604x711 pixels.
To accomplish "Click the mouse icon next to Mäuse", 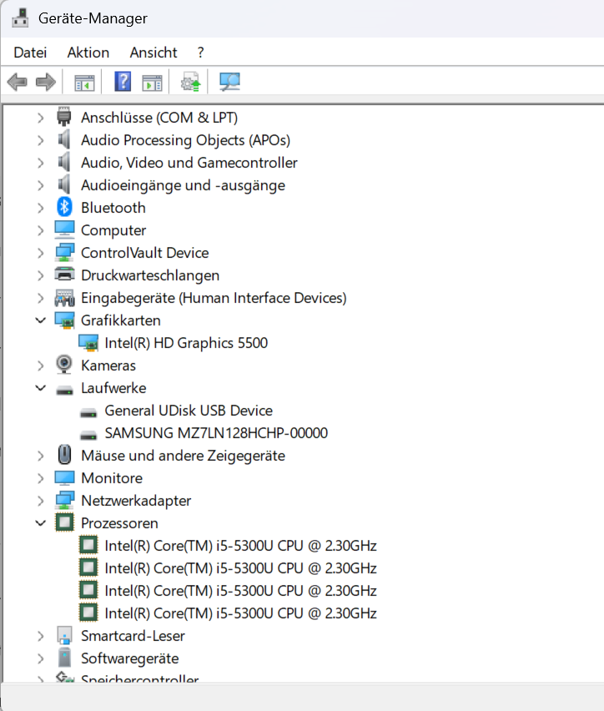I will point(64,454).
